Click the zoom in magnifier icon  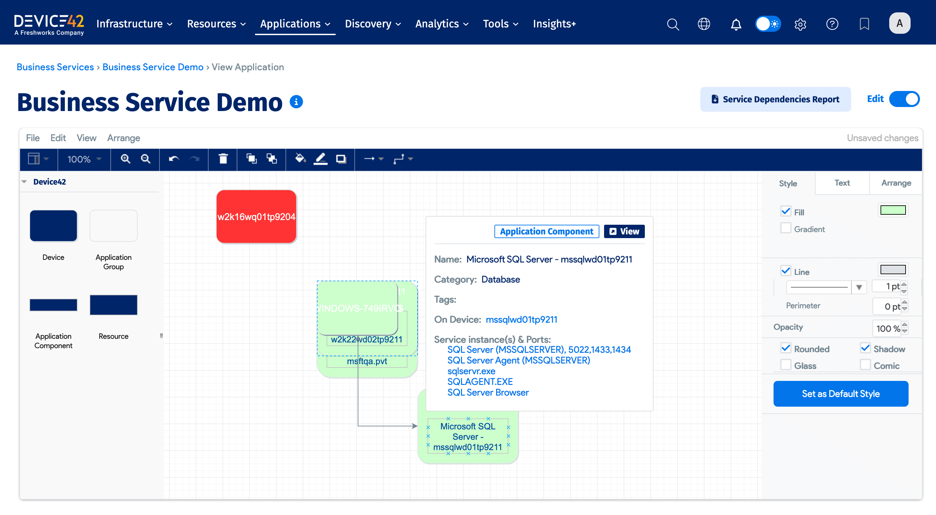125,159
